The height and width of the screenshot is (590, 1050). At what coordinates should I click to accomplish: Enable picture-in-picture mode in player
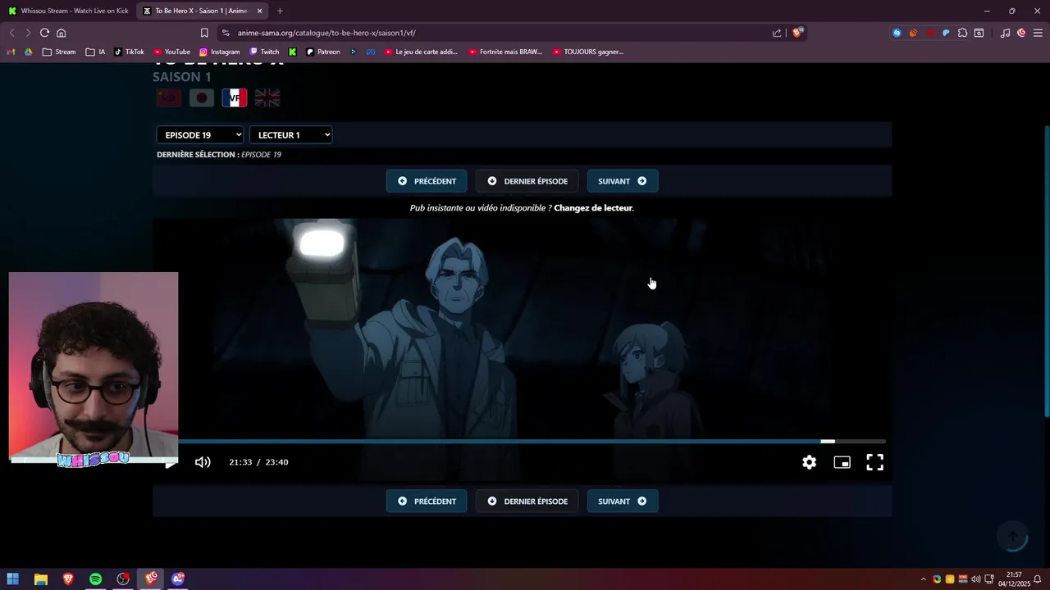coord(842,462)
